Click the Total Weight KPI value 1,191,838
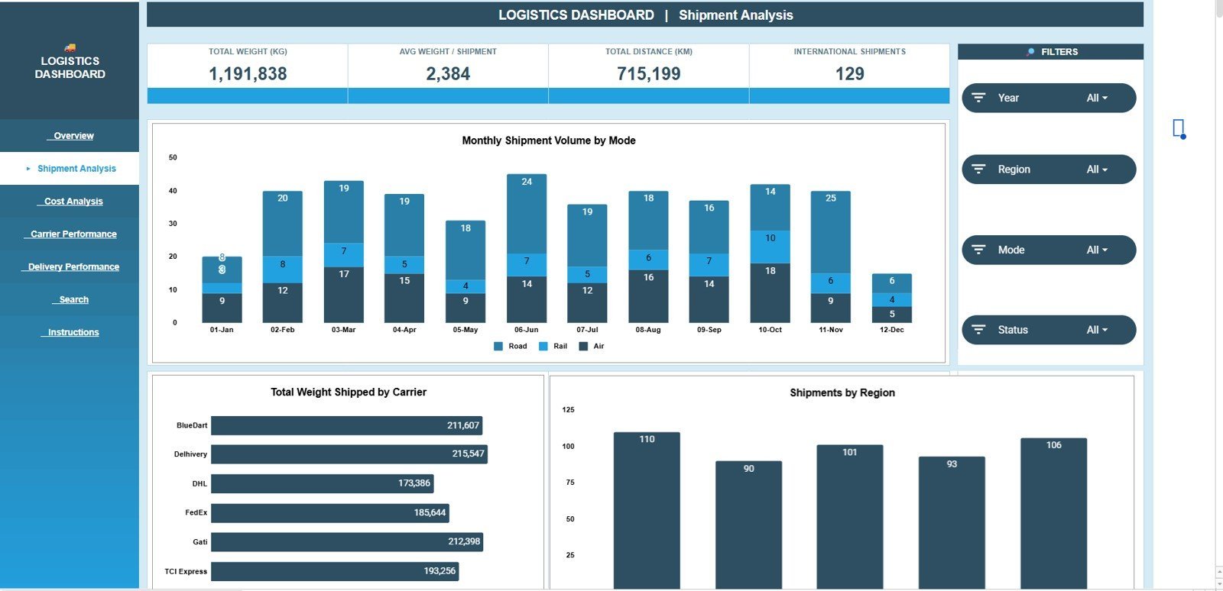The image size is (1223, 591). tap(248, 74)
